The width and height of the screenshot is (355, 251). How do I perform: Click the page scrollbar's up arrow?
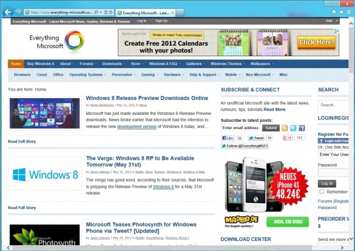(x=351, y=23)
